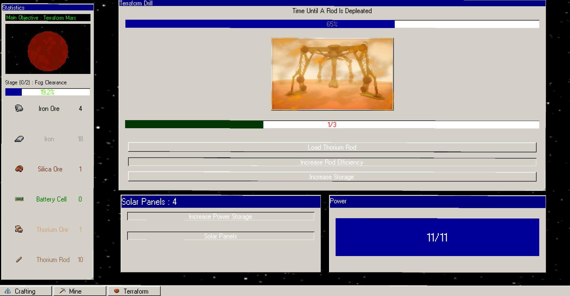
Task: Click Time Until A Rod Is Depleated text
Action: (332, 11)
